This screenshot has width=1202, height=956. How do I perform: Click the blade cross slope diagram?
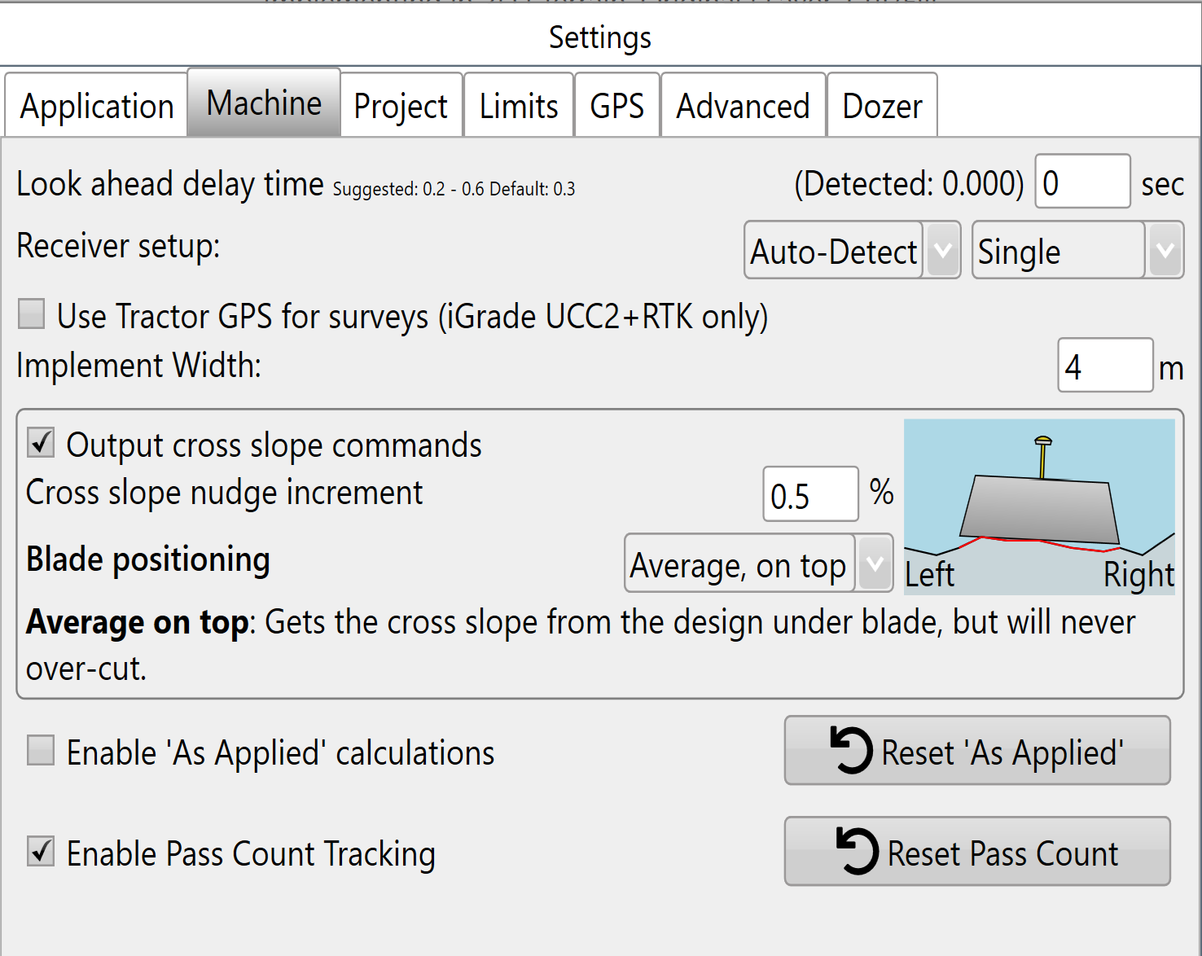point(1038,507)
